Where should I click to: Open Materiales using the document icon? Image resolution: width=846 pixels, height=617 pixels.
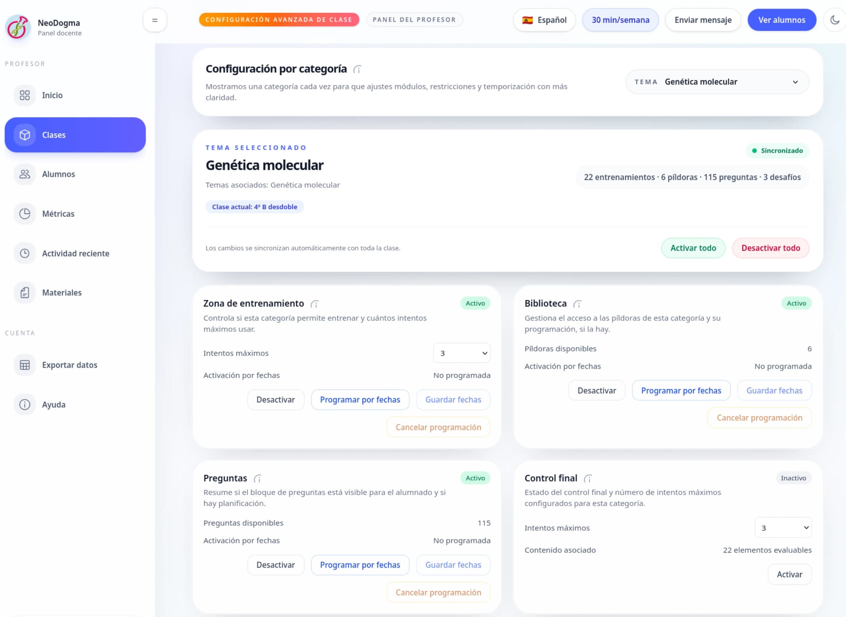coord(24,292)
